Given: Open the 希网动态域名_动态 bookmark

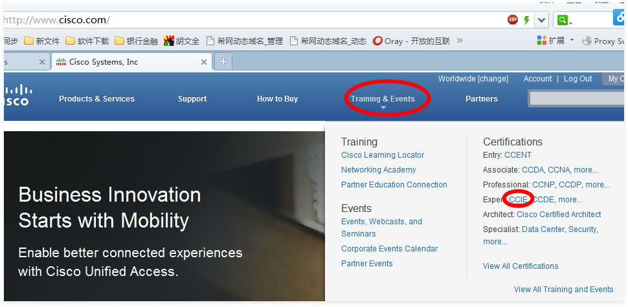Looking at the screenshot, I should pyautogui.click(x=328, y=41).
